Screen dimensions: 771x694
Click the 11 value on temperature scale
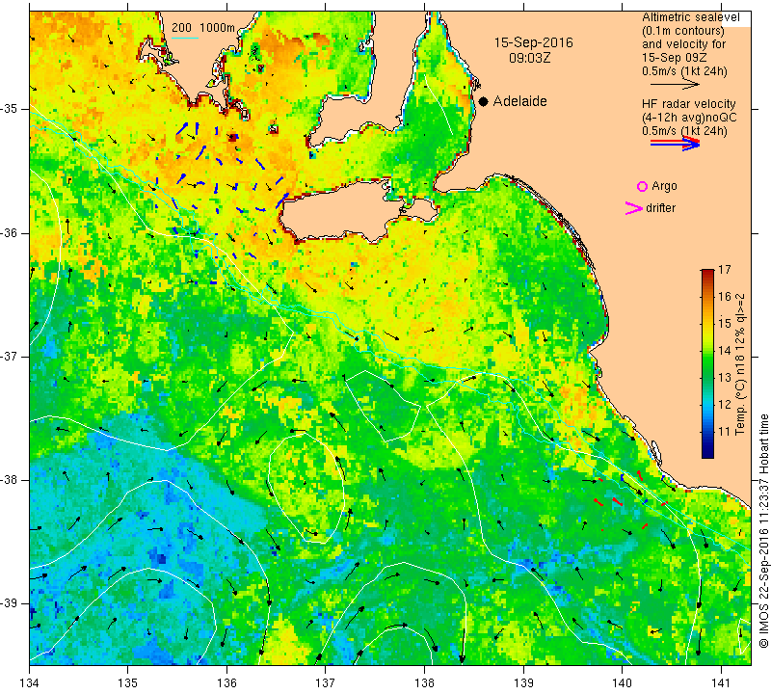(725, 432)
